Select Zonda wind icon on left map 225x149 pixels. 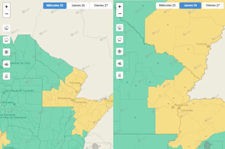tap(7, 76)
